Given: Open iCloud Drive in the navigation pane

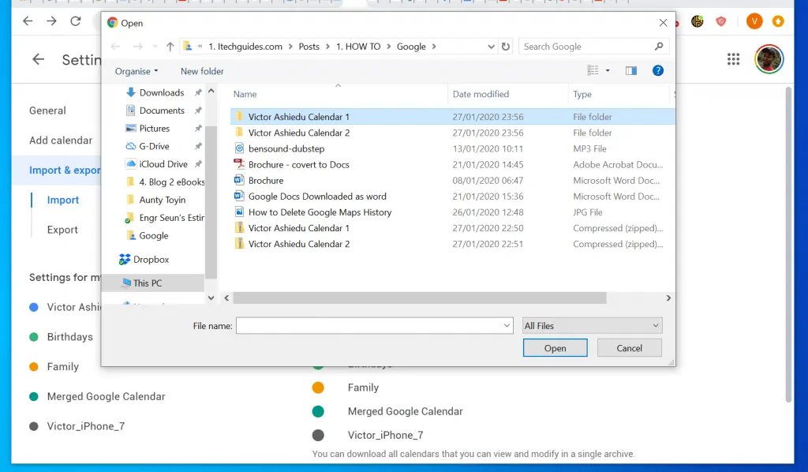Looking at the screenshot, I should [163, 164].
